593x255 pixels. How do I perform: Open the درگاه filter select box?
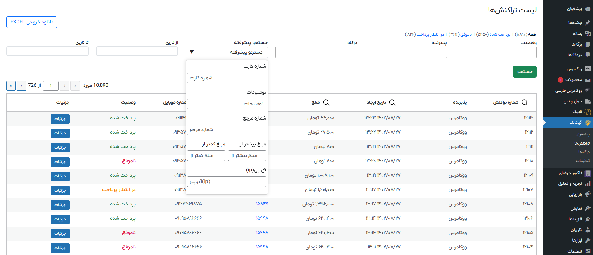(x=316, y=52)
